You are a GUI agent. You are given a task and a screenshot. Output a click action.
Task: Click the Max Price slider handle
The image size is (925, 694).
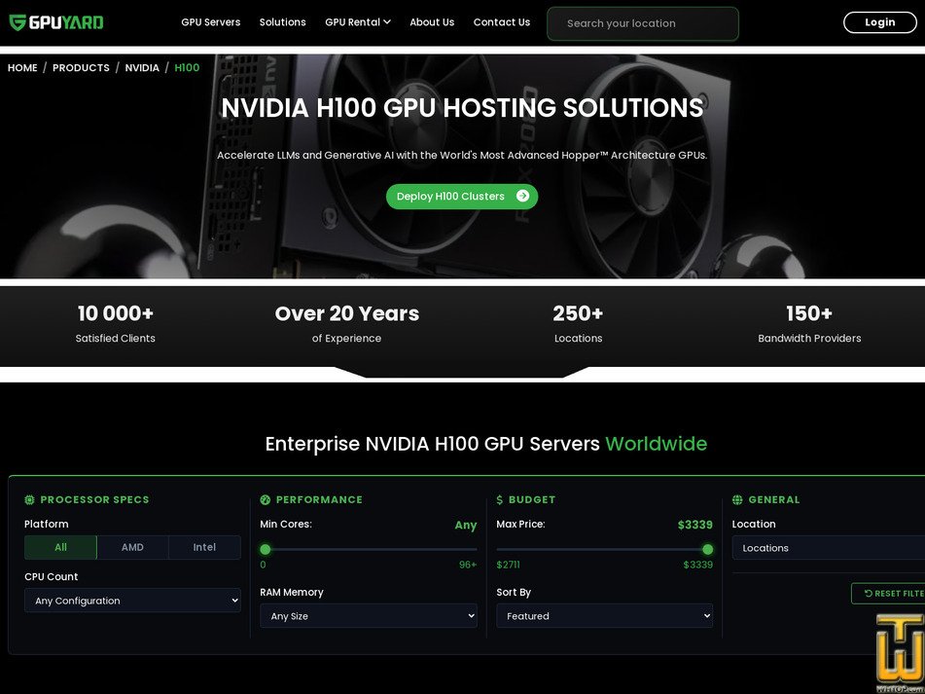(707, 549)
